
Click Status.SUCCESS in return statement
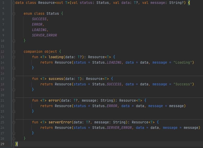click(x=107, y=84)
